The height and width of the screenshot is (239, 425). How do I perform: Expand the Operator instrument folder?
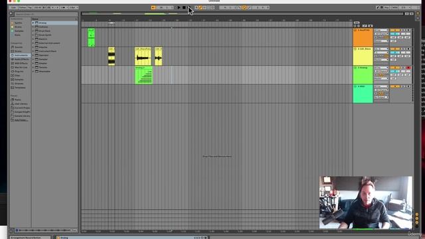[x=33, y=55]
